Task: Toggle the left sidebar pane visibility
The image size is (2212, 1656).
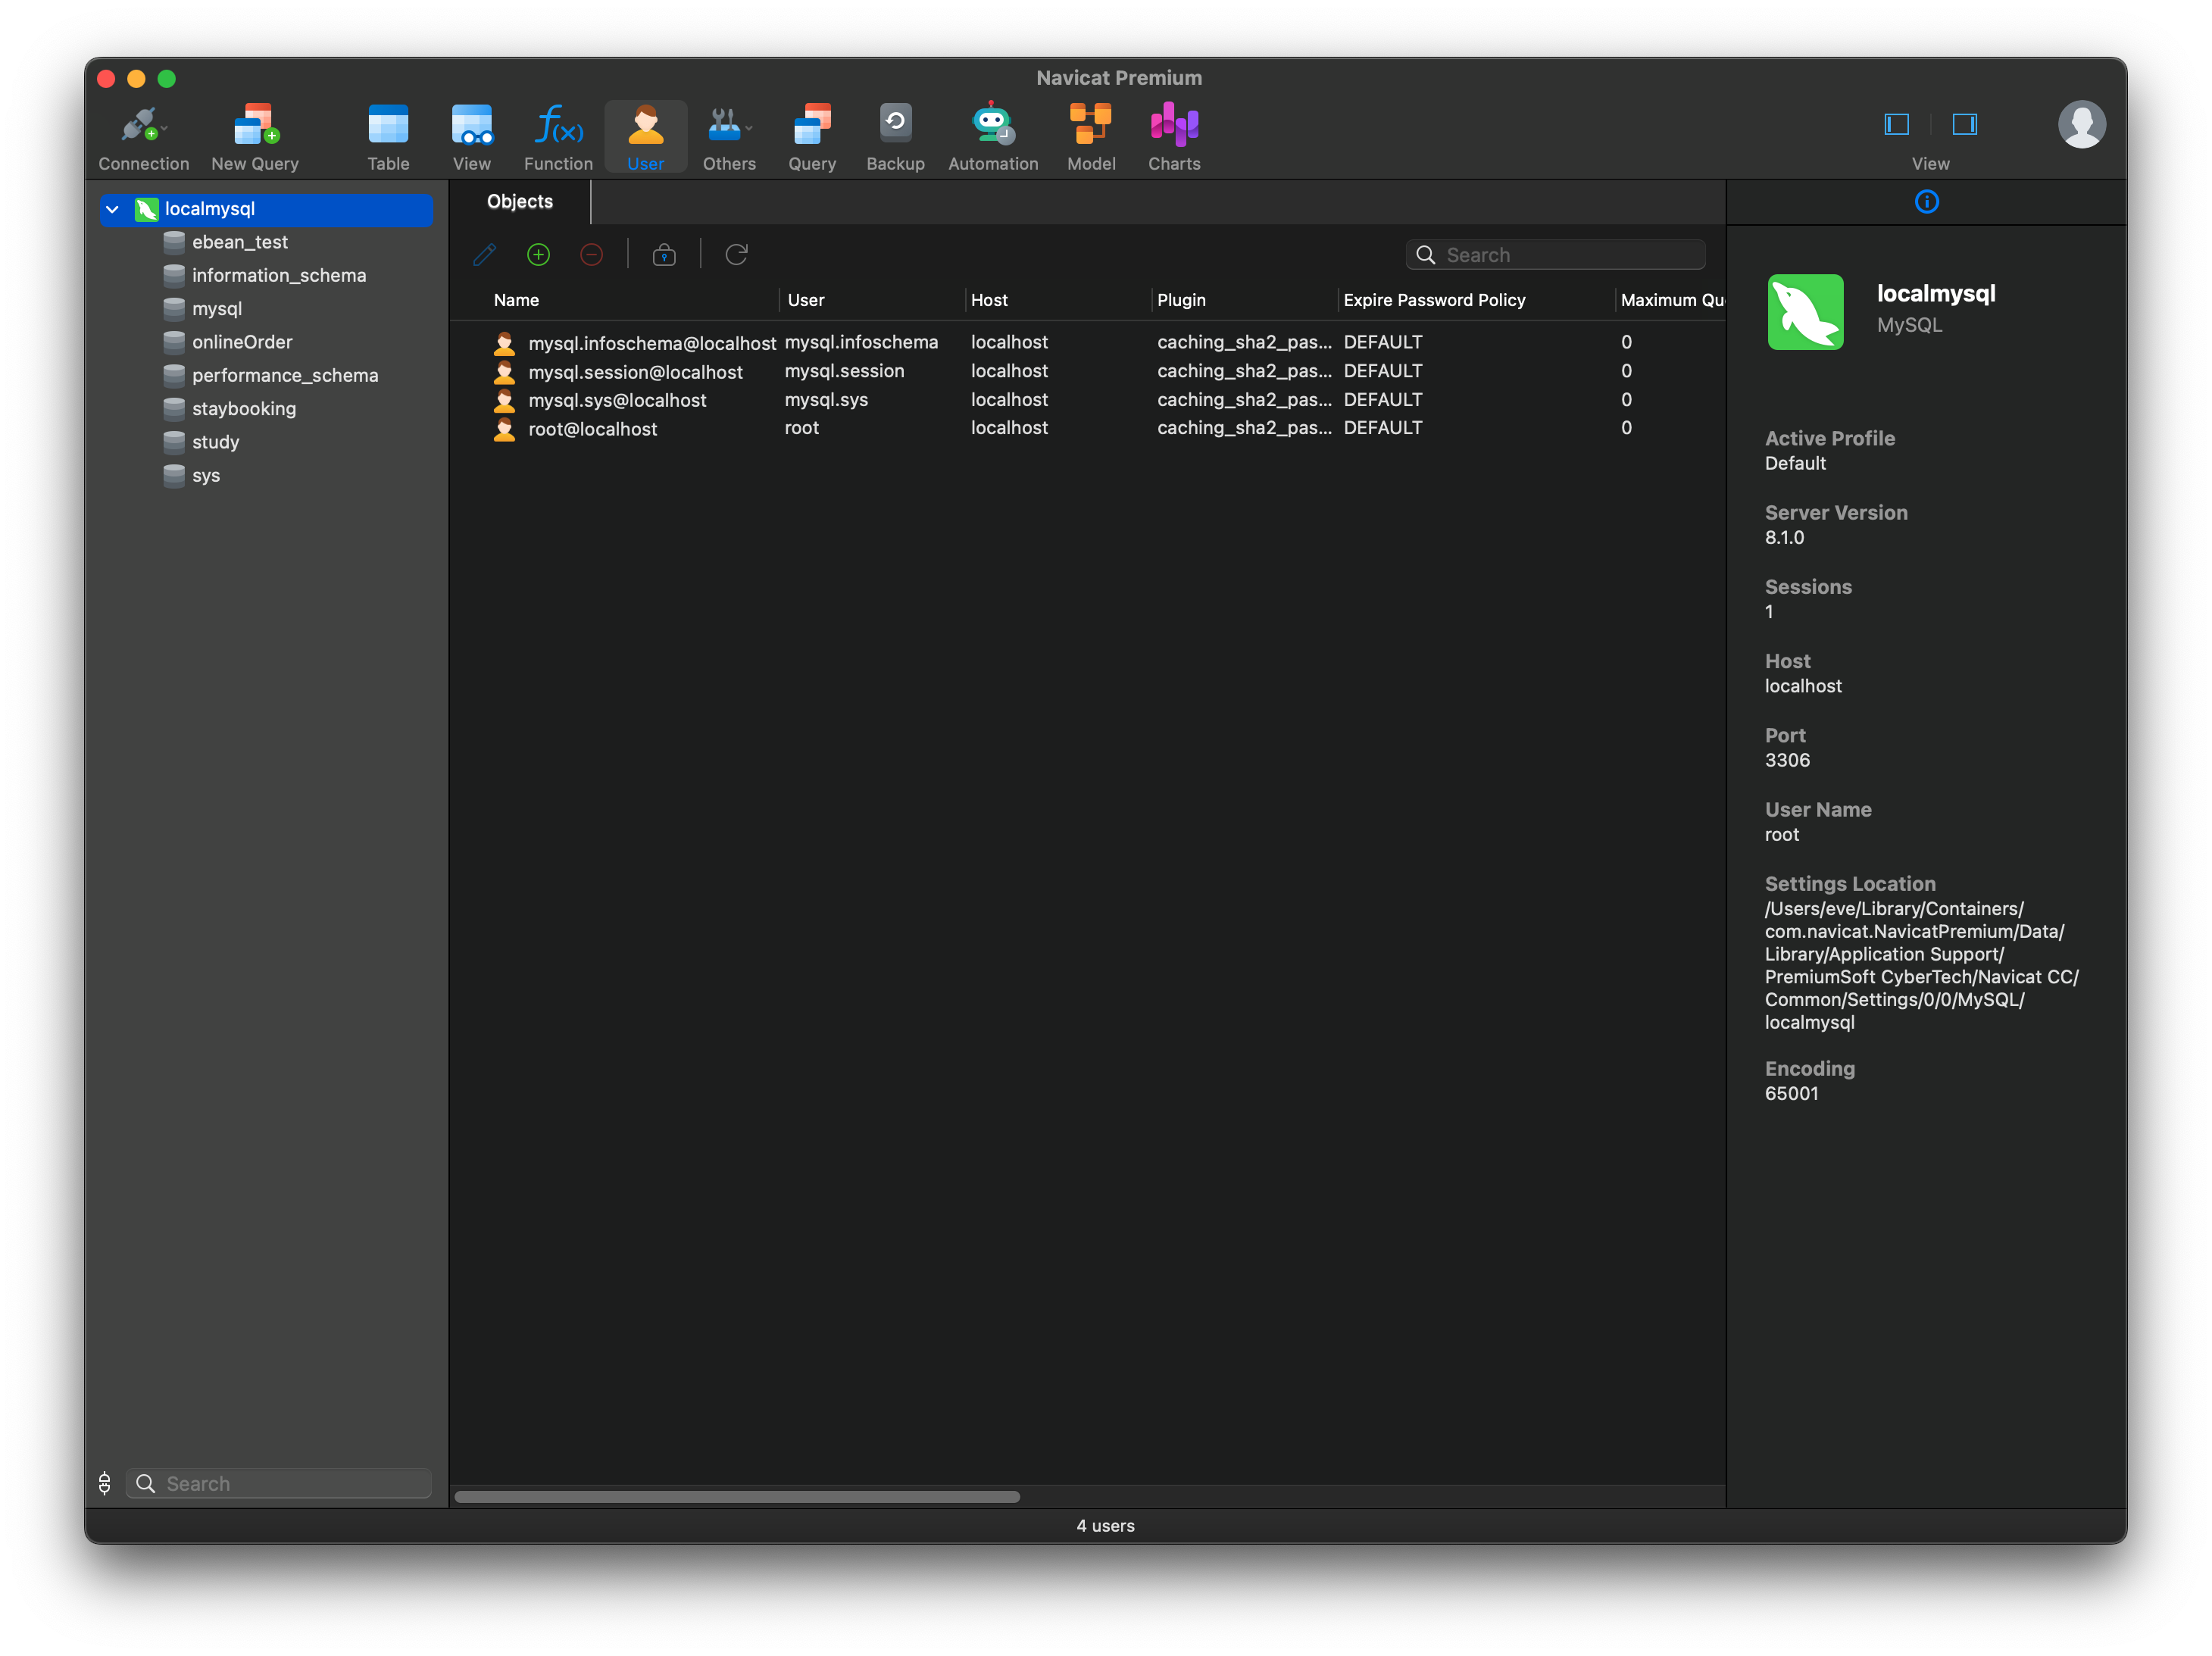Action: tap(1896, 124)
